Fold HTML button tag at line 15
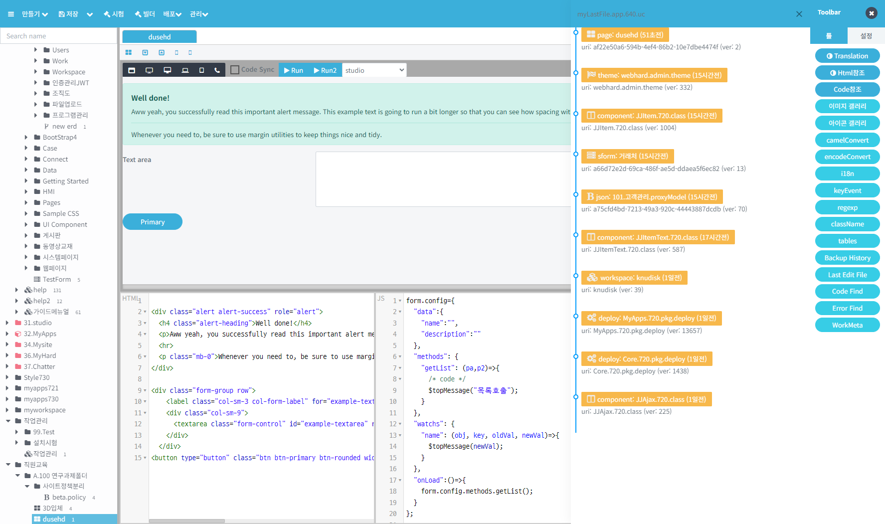 tap(145, 458)
